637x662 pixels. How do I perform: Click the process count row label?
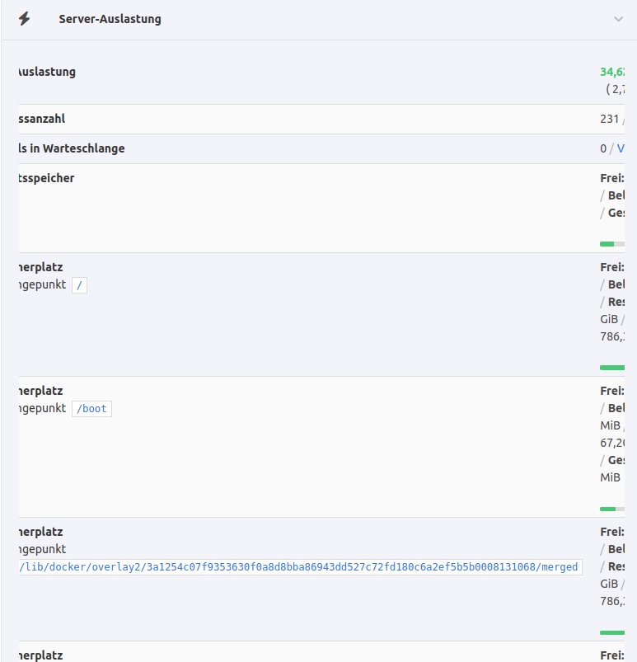pos(41,119)
